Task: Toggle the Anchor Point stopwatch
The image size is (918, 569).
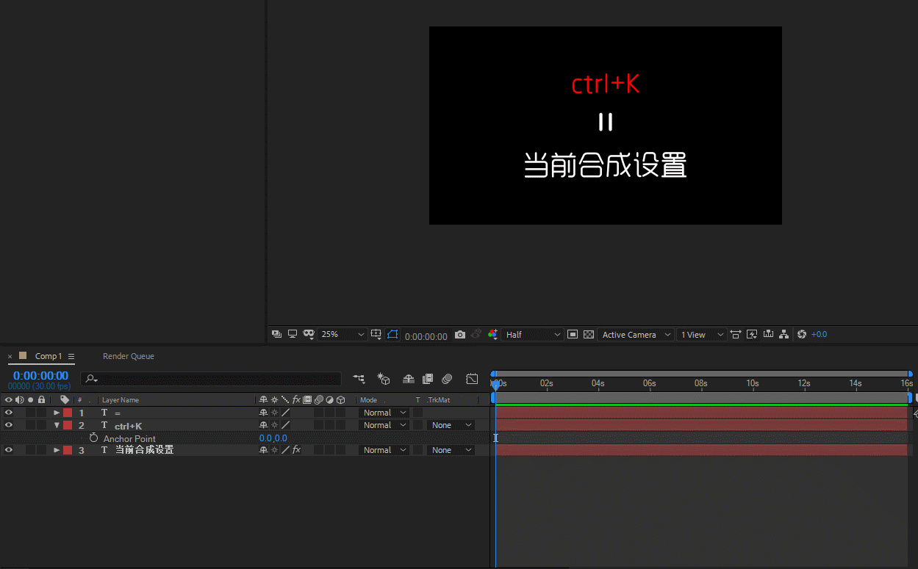Action: point(93,438)
